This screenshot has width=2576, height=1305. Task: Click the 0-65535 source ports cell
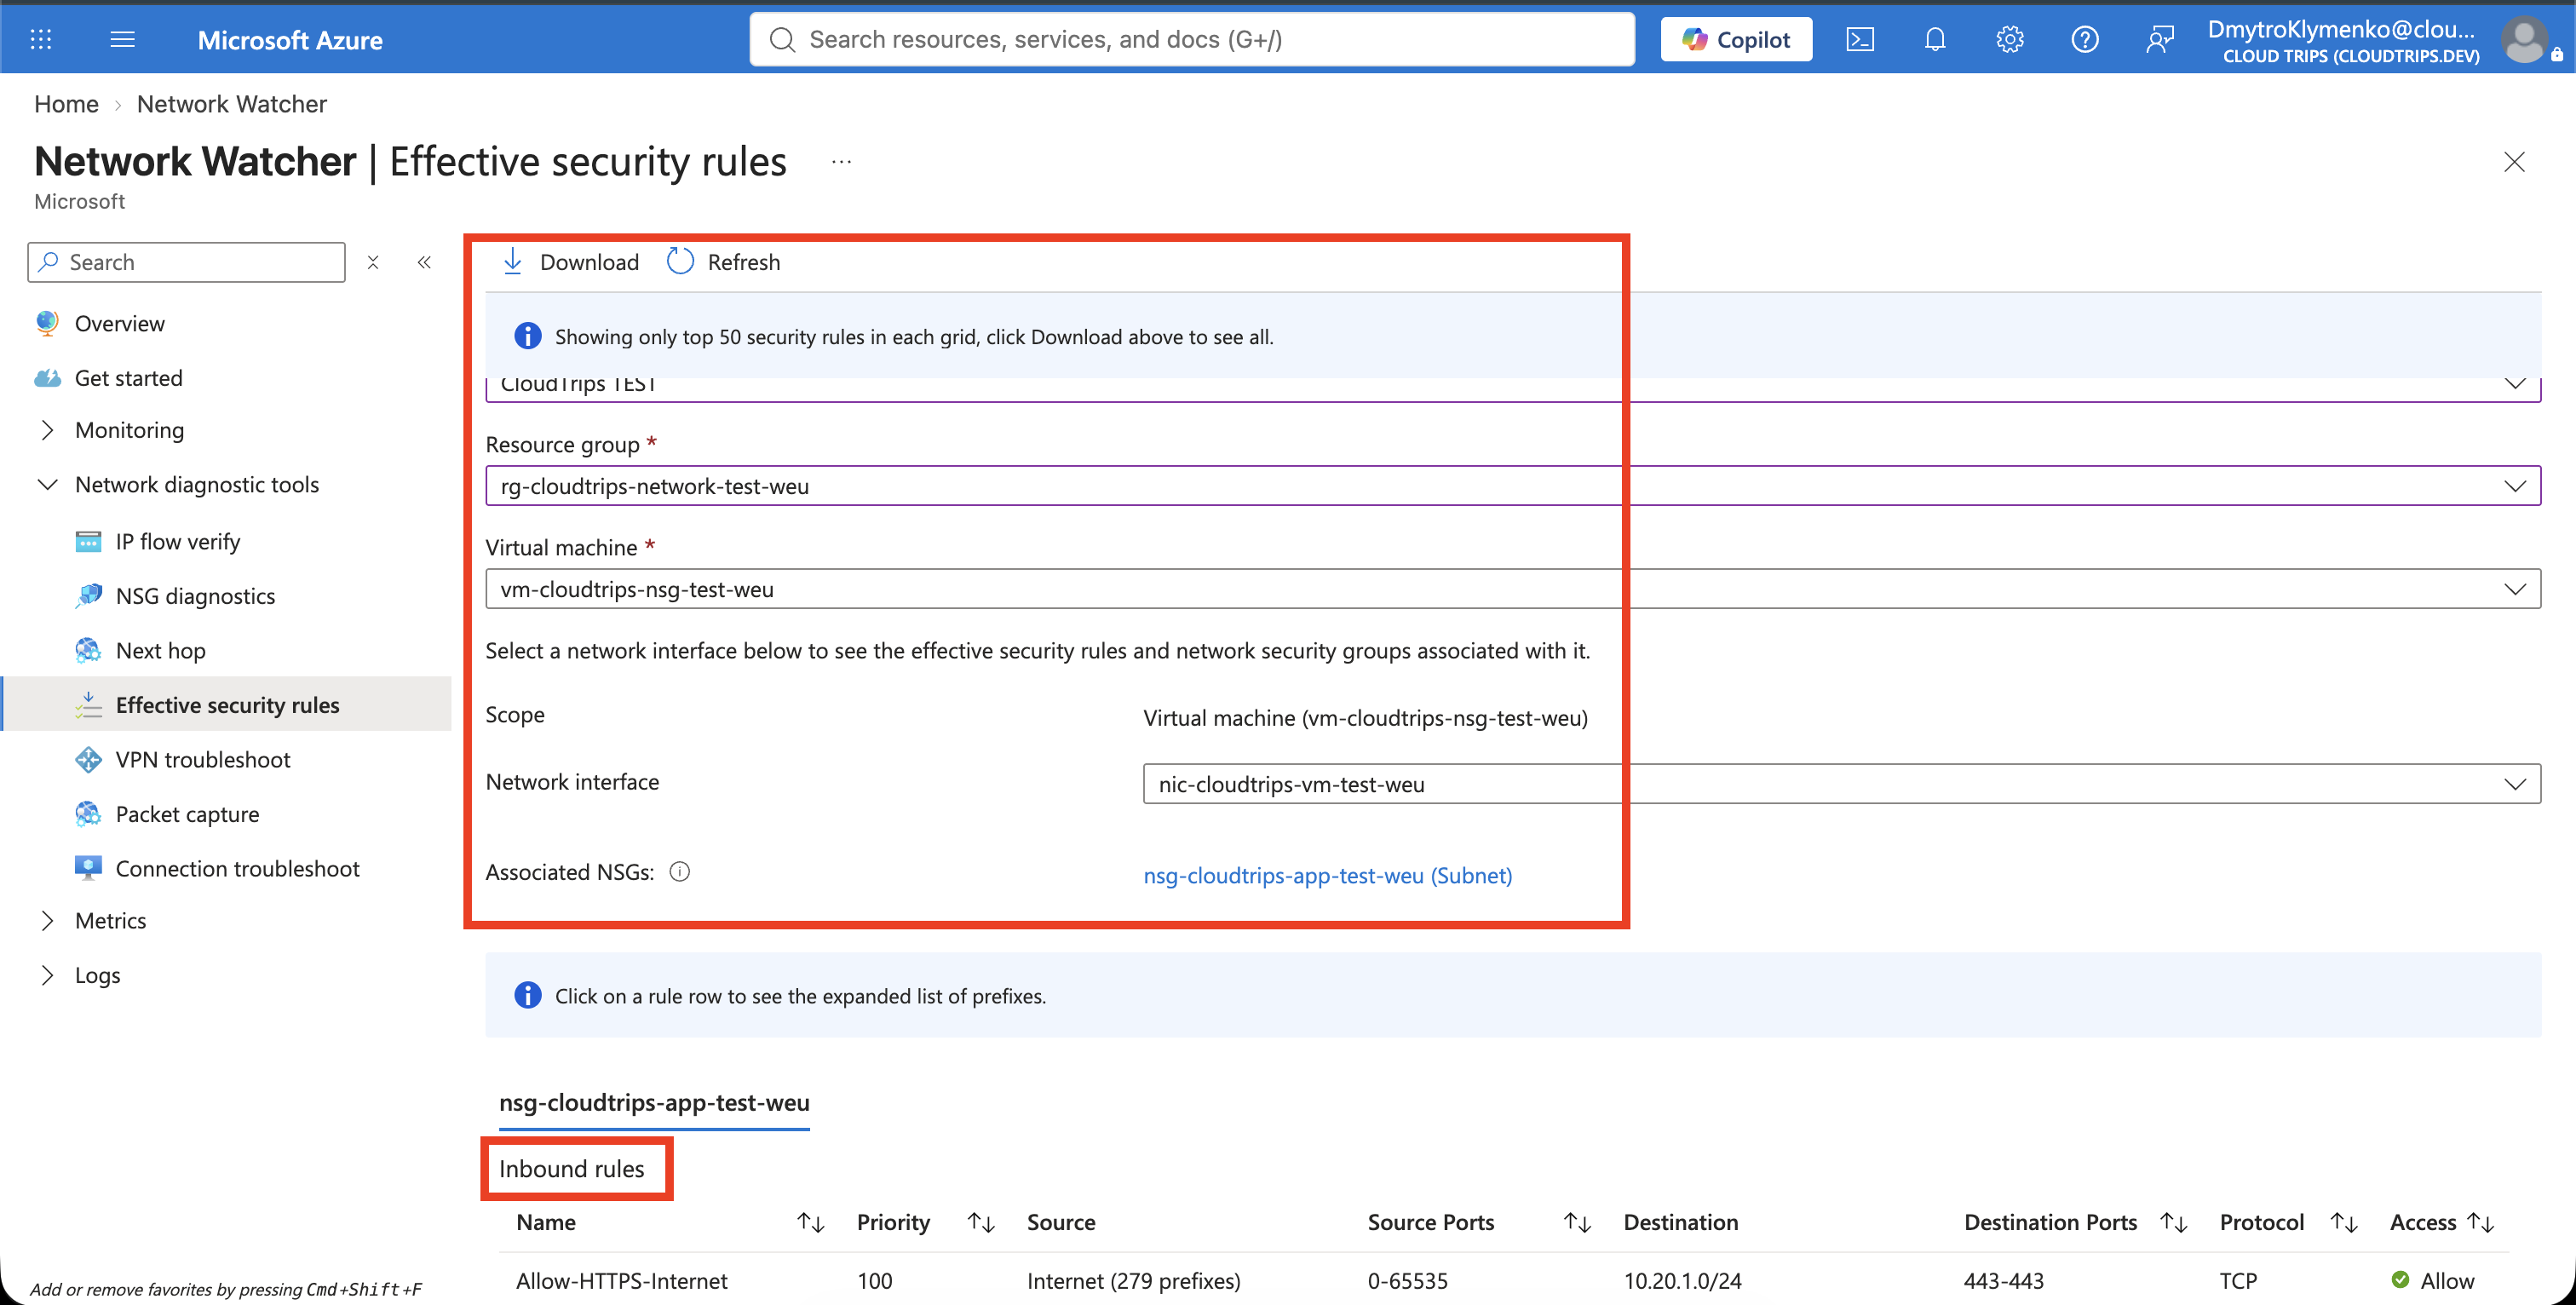pyautogui.click(x=1407, y=1281)
